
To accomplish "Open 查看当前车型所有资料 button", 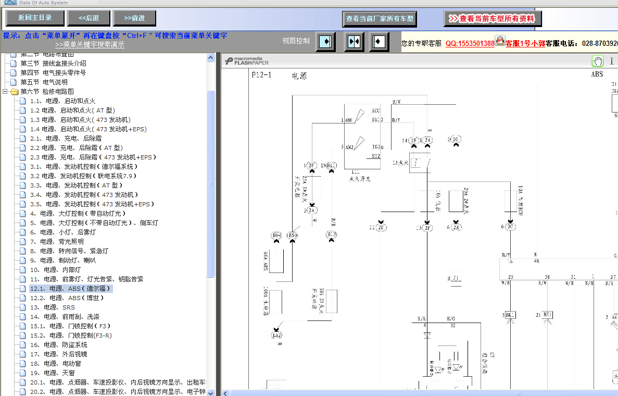I will pyautogui.click(x=493, y=19).
